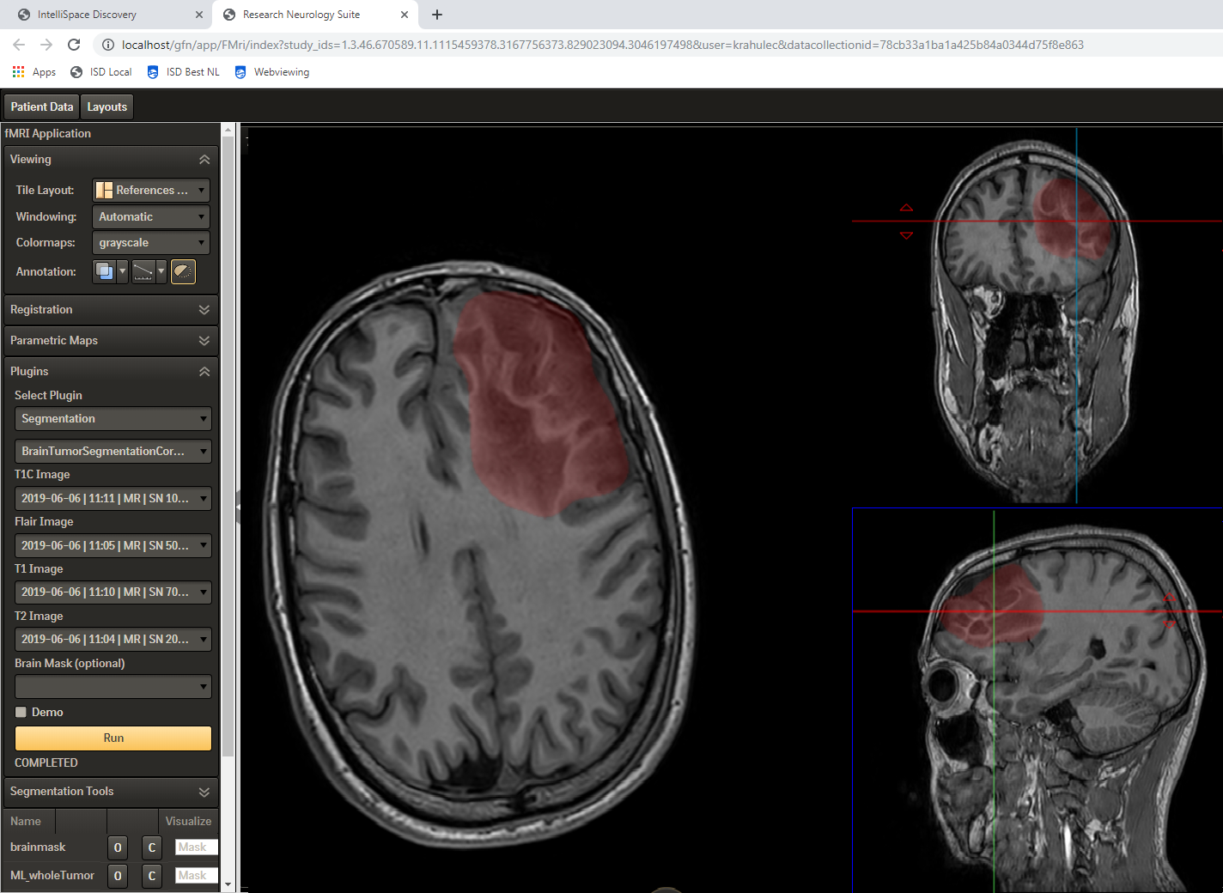Viewport: 1223px width, 893px height.
Task: Click the 'C' button for ML_wholeTumor row
Action: (x=152, y=876)
